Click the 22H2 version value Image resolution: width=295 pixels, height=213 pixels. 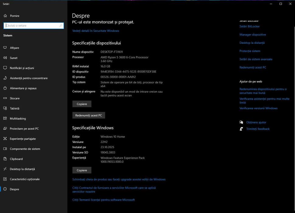click(104, 142)
